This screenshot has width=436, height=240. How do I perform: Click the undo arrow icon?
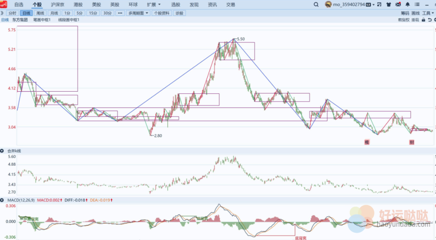click(430, 20)
